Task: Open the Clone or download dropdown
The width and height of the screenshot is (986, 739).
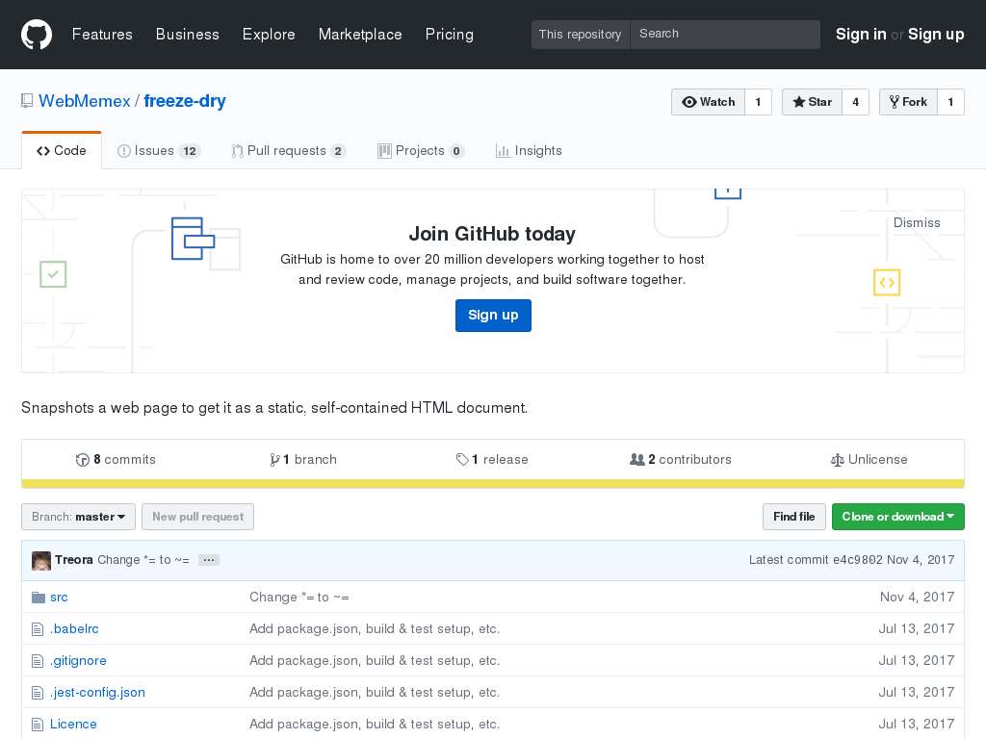Action: click(898, 517)
